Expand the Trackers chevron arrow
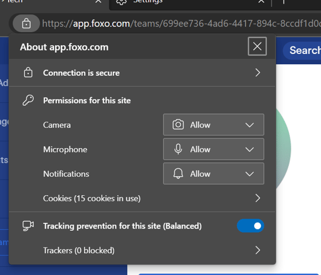This screenshot has width=321, height=275. [258, 250]
